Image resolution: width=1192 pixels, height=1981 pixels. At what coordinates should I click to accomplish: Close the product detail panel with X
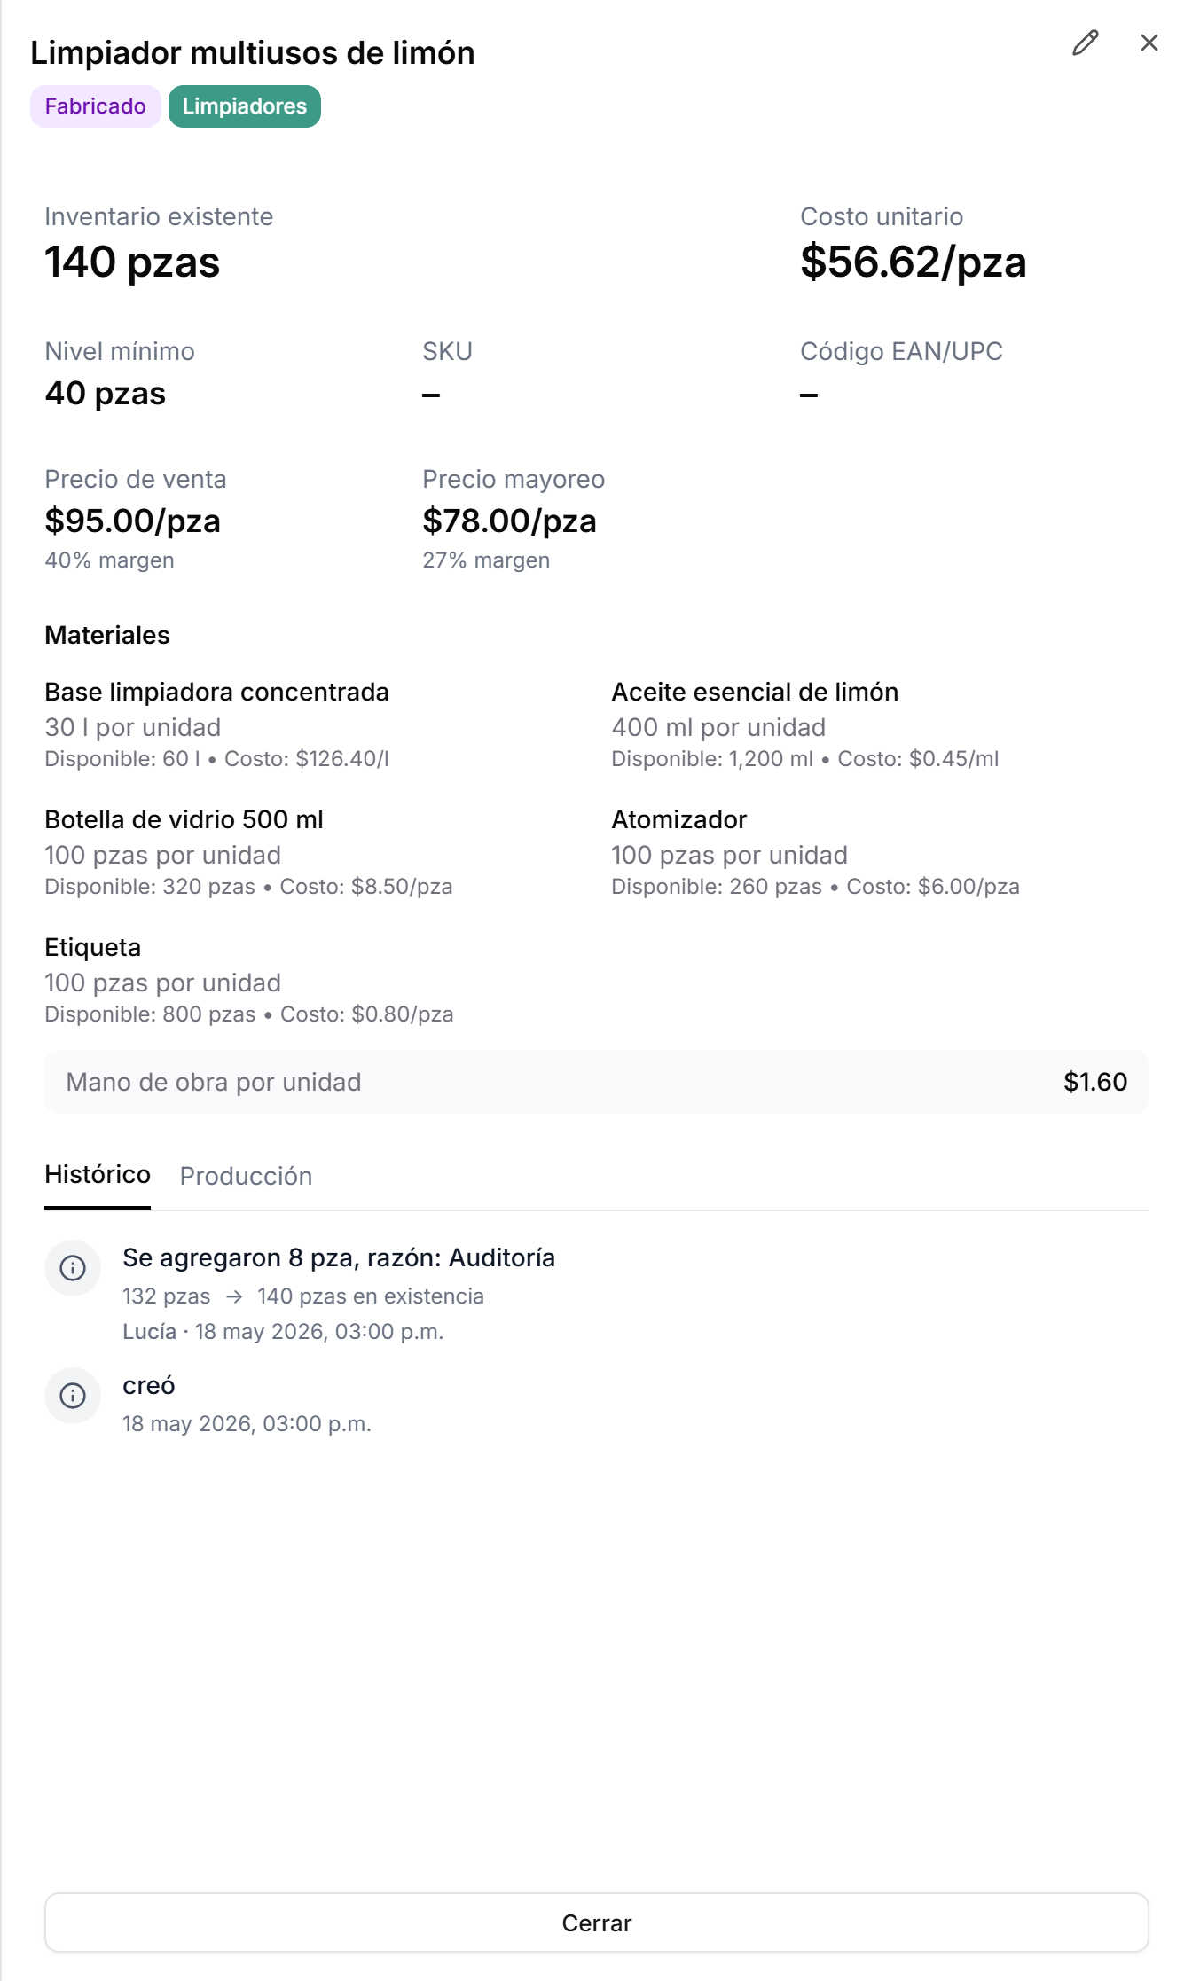(1149, 43)
